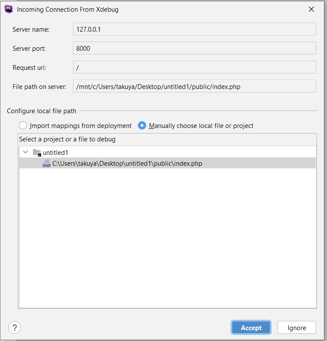Collapse the untitled1 project tree node
Screen dimensions: 327x341
(x=26, y=152)
